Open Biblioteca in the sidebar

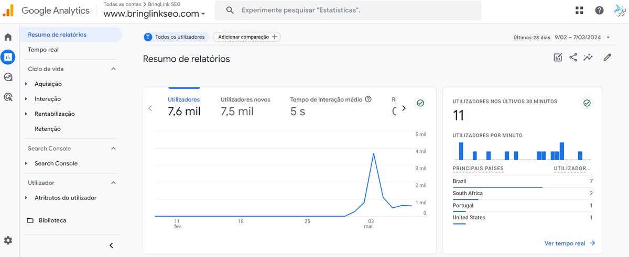click(x=52, y=220)
